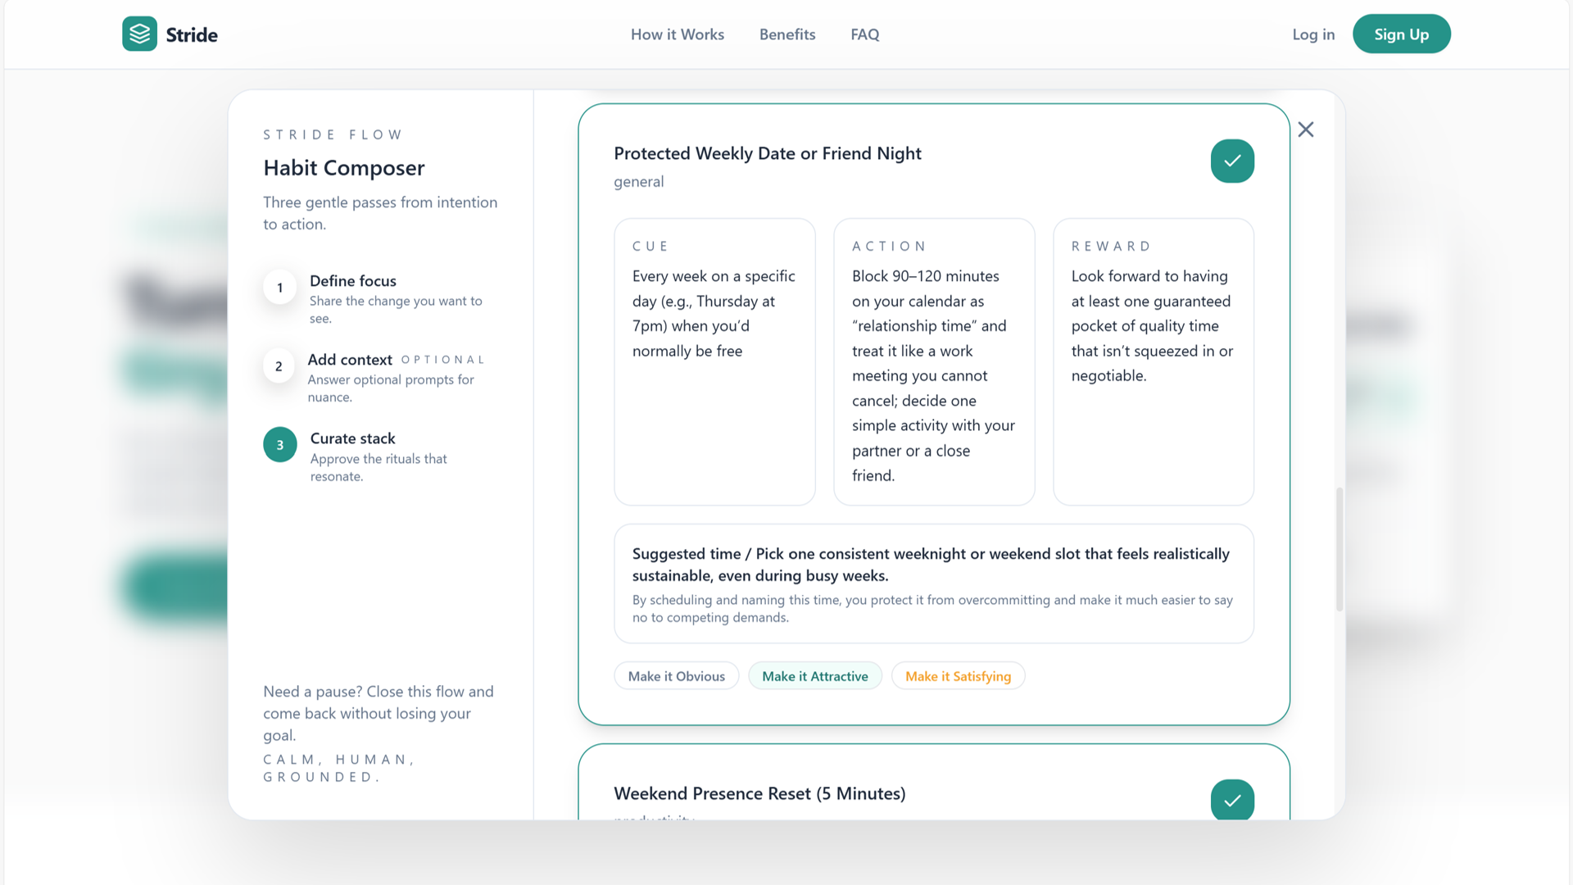This screenshot has height=885, width=1573.
Task: Open the How it Works menu item
Action: [677, 34]
